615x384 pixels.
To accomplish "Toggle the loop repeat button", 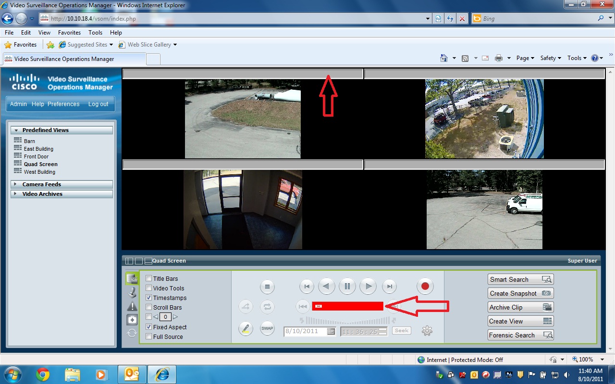I will pos(267,306).
